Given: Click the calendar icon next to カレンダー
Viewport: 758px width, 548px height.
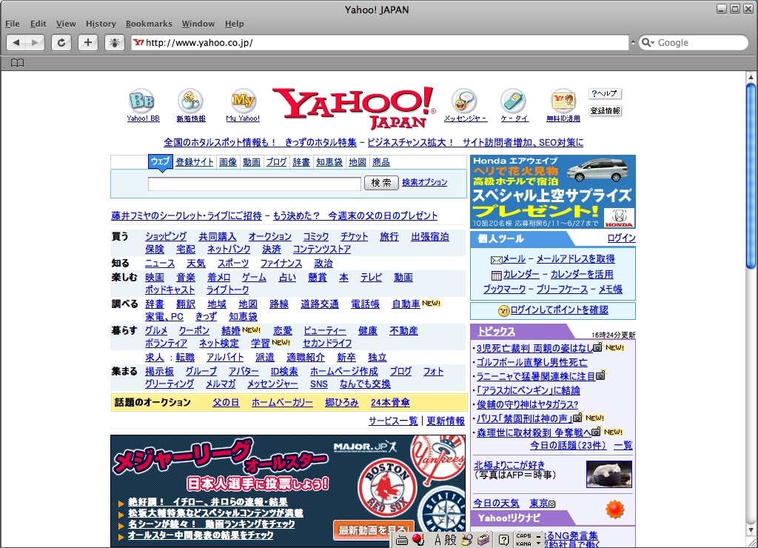Looking at the screenshot, I should 497,275.
